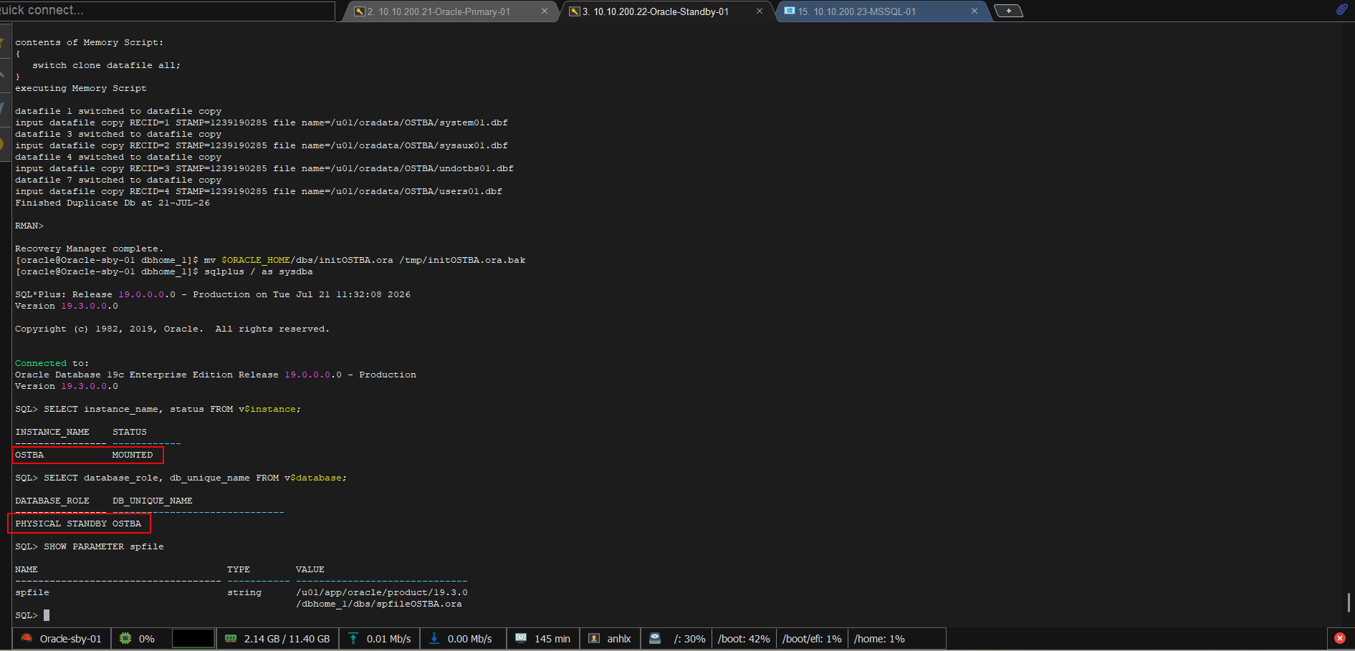Close the Oracle-Primary-01 tab
This screenshot has width=1355, height=651.
pyautogui.click(x=545, y=11)
